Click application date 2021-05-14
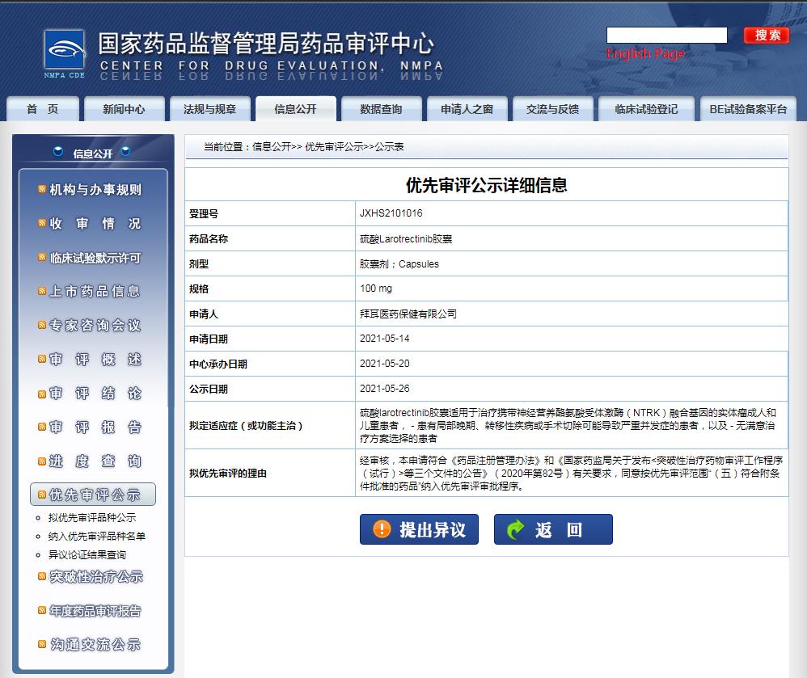The height and width of the screenshot is (678, 807). (384, 339)
